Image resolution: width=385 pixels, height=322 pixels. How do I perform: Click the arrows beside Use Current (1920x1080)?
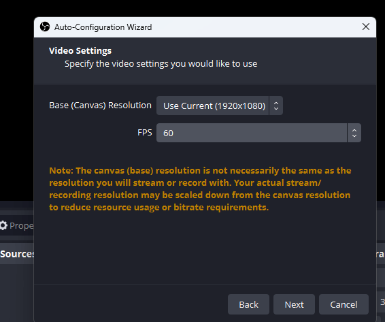276,106
